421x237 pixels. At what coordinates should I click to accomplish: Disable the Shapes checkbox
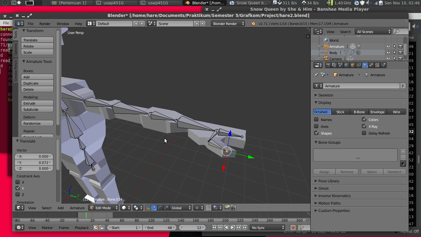click(316, 133)
